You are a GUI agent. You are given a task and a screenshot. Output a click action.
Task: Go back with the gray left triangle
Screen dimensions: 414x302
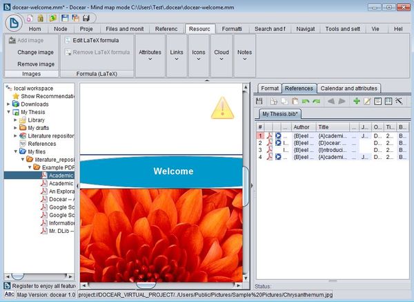(x=331, y=101)
